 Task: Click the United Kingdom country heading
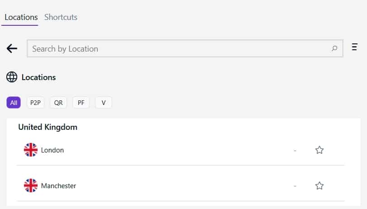pos(48,127)
